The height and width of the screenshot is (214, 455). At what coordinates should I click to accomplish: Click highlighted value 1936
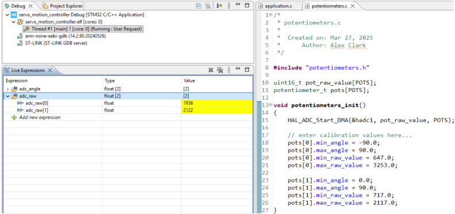click(x=188, y=103)
